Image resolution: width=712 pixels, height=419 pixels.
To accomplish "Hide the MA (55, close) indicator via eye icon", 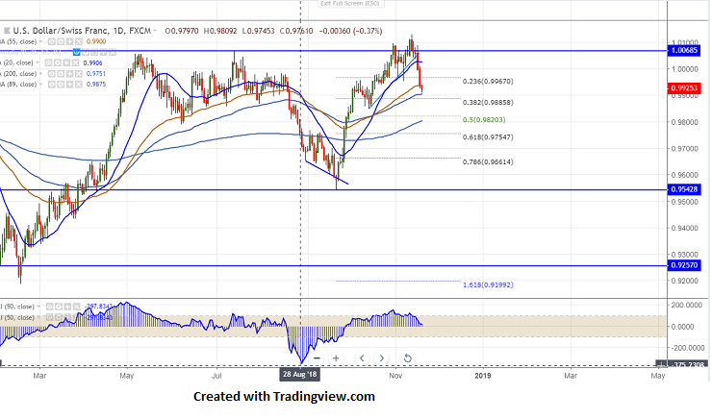I will (52, 41).
